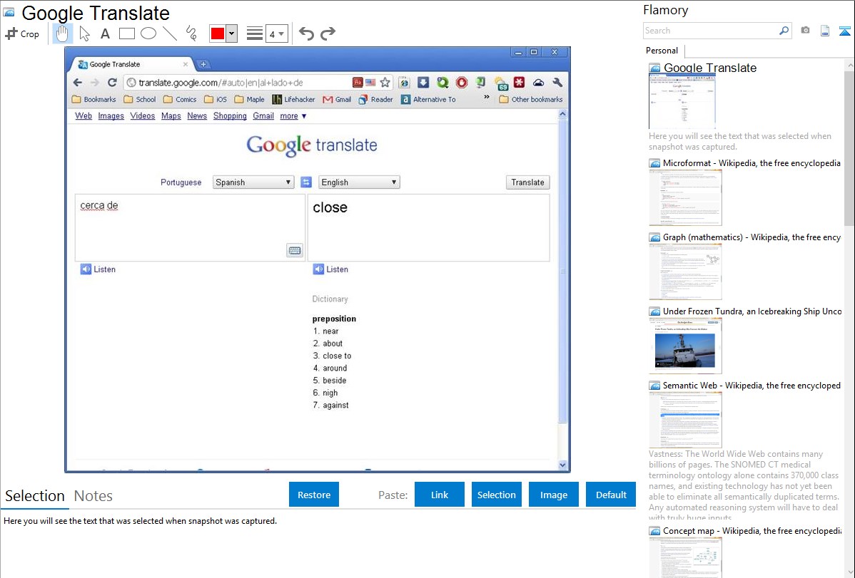Open Other bookmarks folder
The image size is (855, 578).
(x=530, y=99)
